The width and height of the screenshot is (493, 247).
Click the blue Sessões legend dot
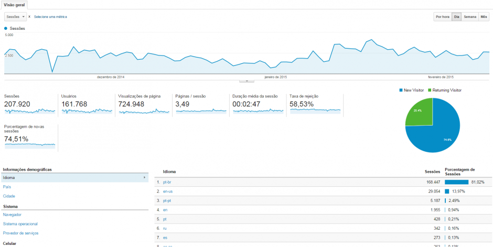point(6,28)
